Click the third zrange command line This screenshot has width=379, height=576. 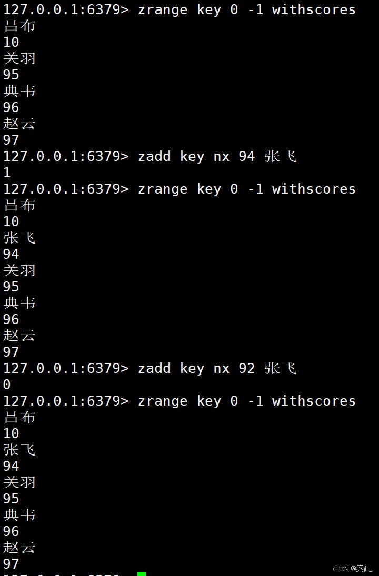pos(246,401)
